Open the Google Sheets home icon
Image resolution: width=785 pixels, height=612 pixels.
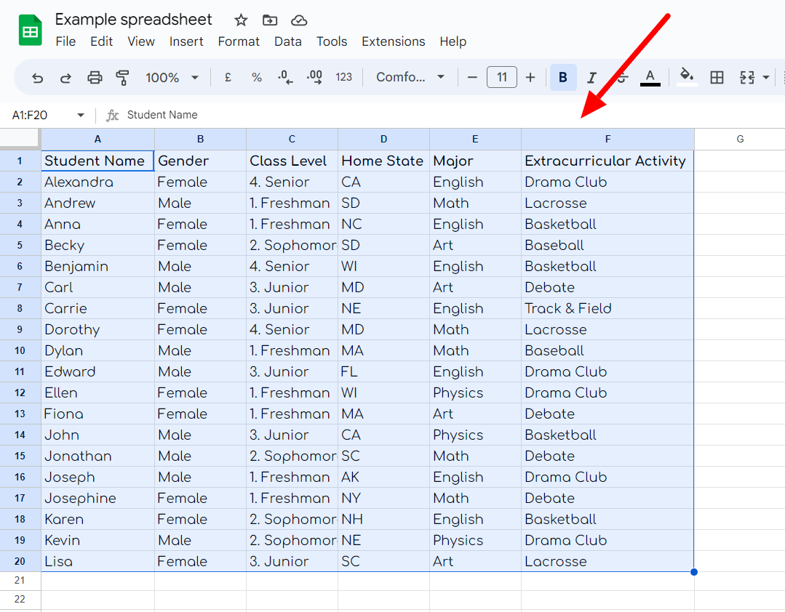(30, 30)
